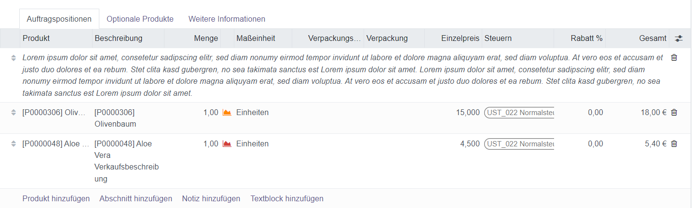
Task: Click Produkt hinzufügen link
Action: point(56,198)
